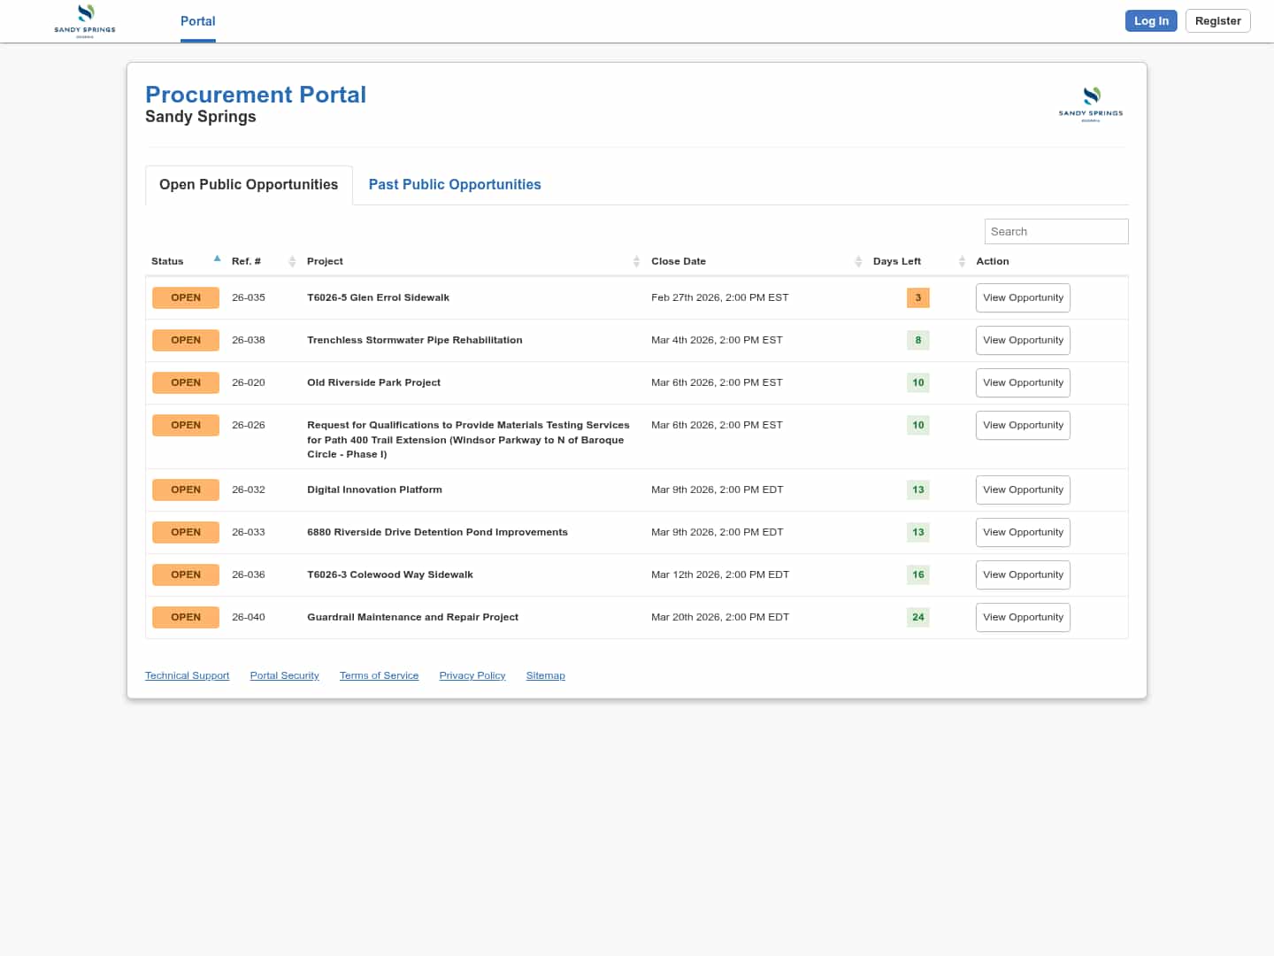View Opportunity for Digital Innovation Platform

[1023, 490]
